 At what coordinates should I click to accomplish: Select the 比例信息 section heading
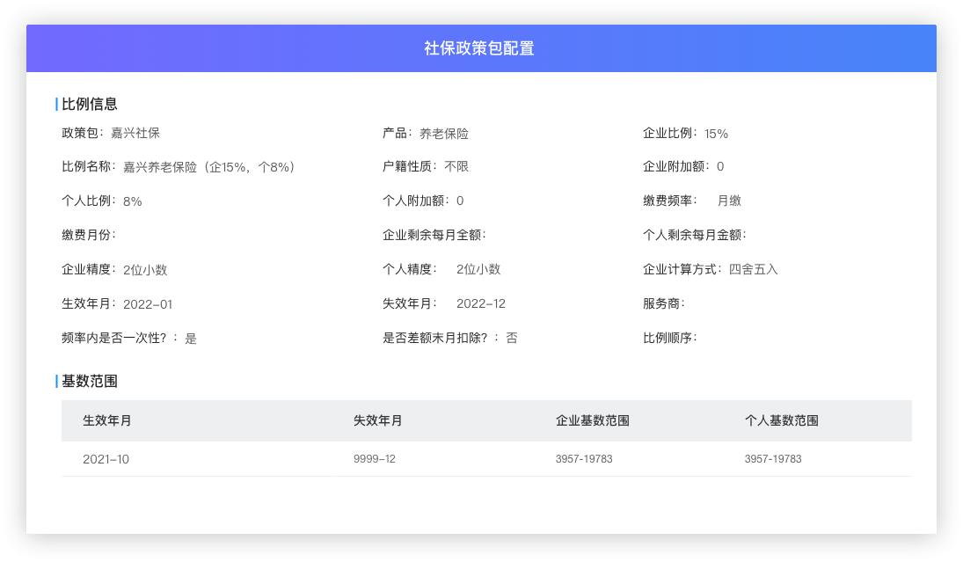[x=89, y=104]
